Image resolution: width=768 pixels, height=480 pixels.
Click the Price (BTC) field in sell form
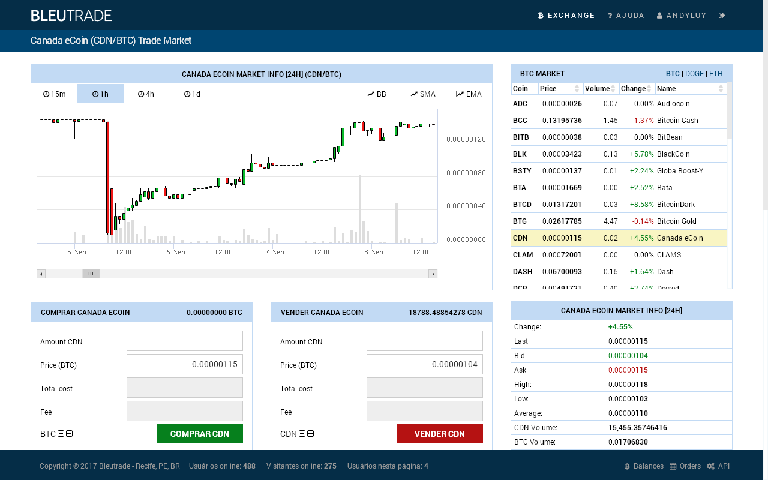coord(425,364)
